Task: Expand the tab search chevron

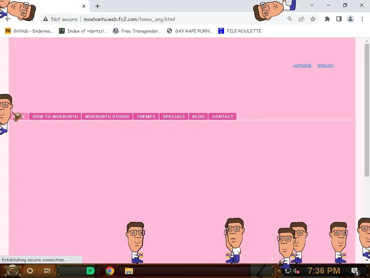Action: pyautogui.click(x=312, y=5)
